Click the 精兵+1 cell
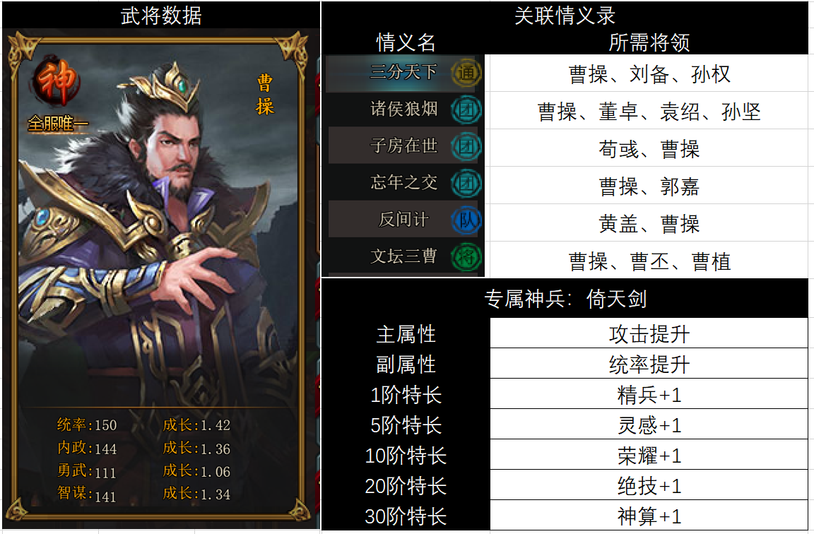The image size is (814, 534). tap(649, 394)
